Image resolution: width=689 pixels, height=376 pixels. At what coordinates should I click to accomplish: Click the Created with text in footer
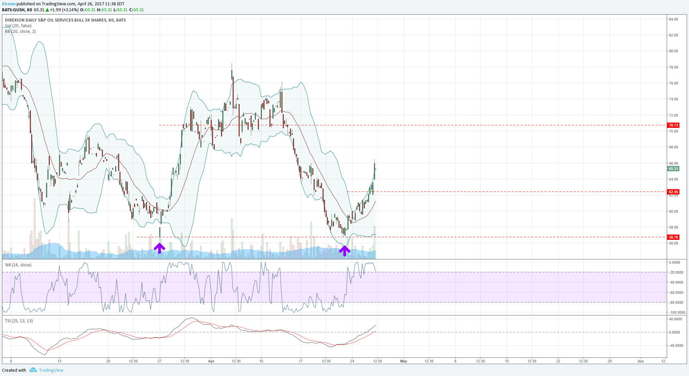coord(14,370)
